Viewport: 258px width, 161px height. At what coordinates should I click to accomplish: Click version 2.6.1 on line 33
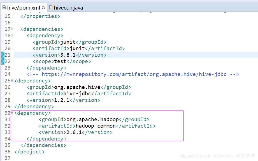pos(74,132)
